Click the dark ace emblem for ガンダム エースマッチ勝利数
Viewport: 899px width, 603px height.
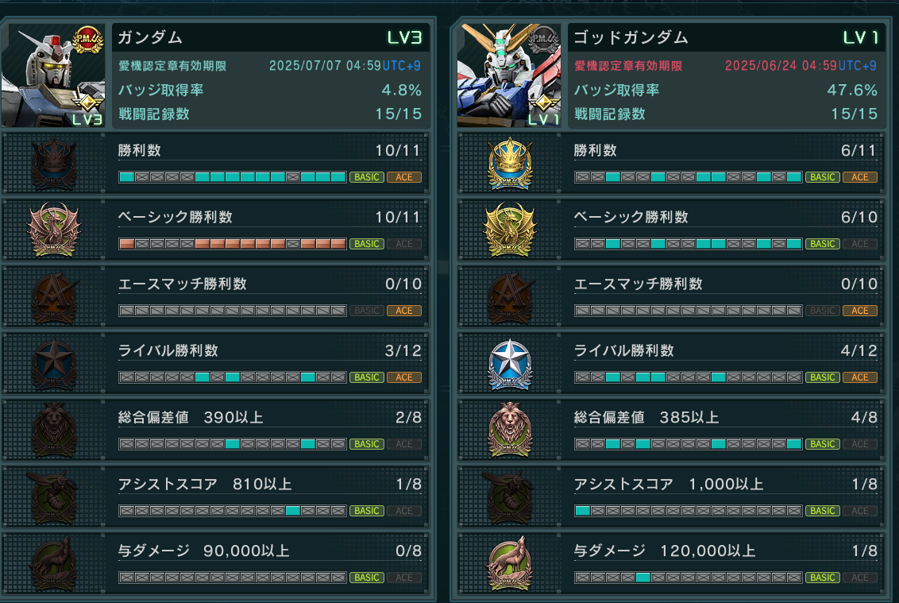click(x=54, y=297)
